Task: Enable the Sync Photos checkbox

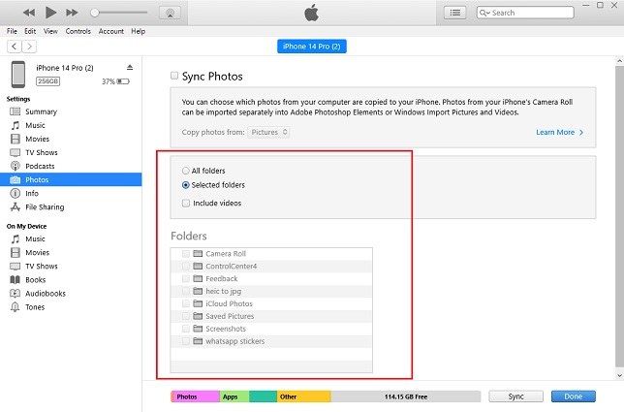Action: pos(174,76)
